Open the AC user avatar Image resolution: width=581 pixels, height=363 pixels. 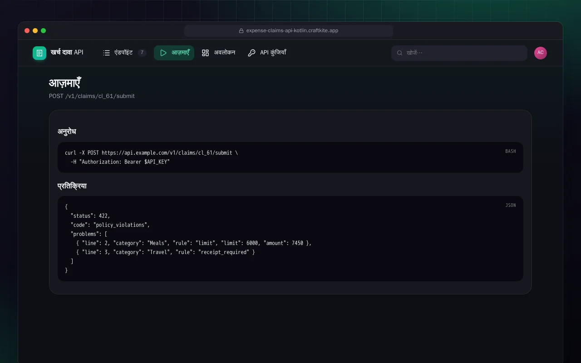click(x=541, y=53)
